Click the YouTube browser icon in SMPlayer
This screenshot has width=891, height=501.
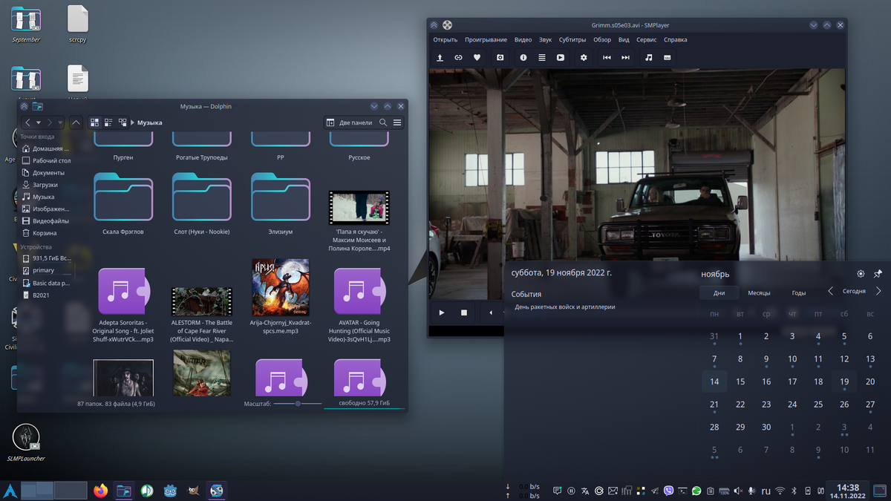(561, 57)
